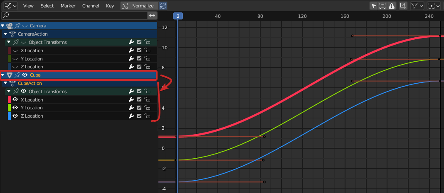Screen dimensions: 444x193
Task: Uncheck Cube's X Location mute checkbox
Action: [139, 99]
